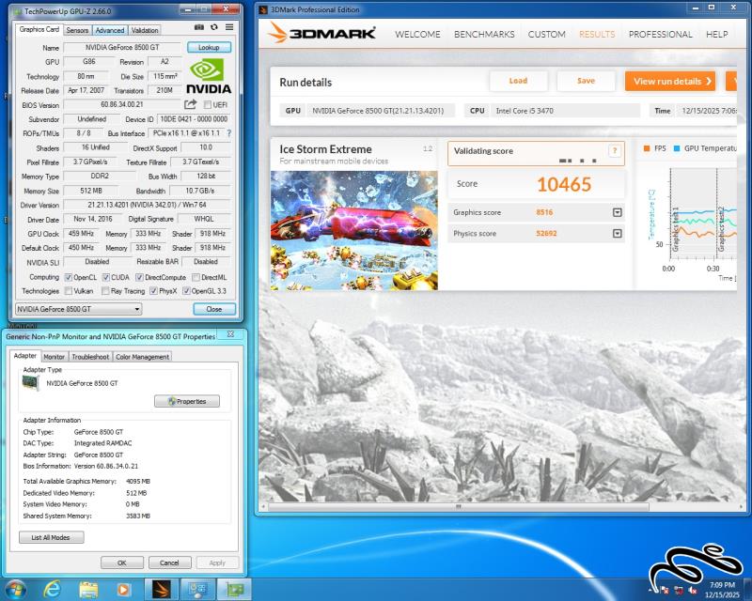752x601 pixels.
Task: Expand the Physics score details
Action: 617,234
